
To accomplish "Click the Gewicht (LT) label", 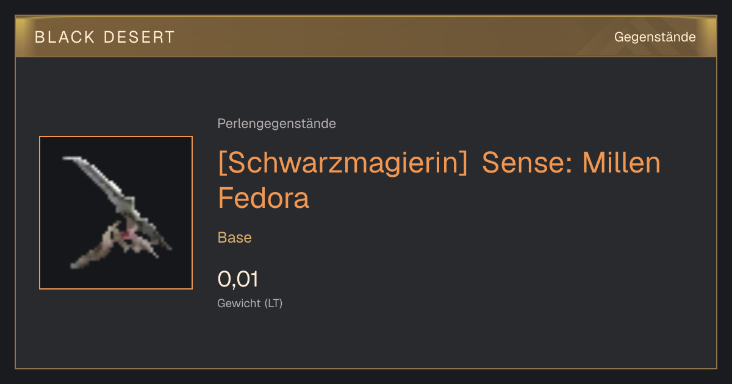I will (250, 303).
